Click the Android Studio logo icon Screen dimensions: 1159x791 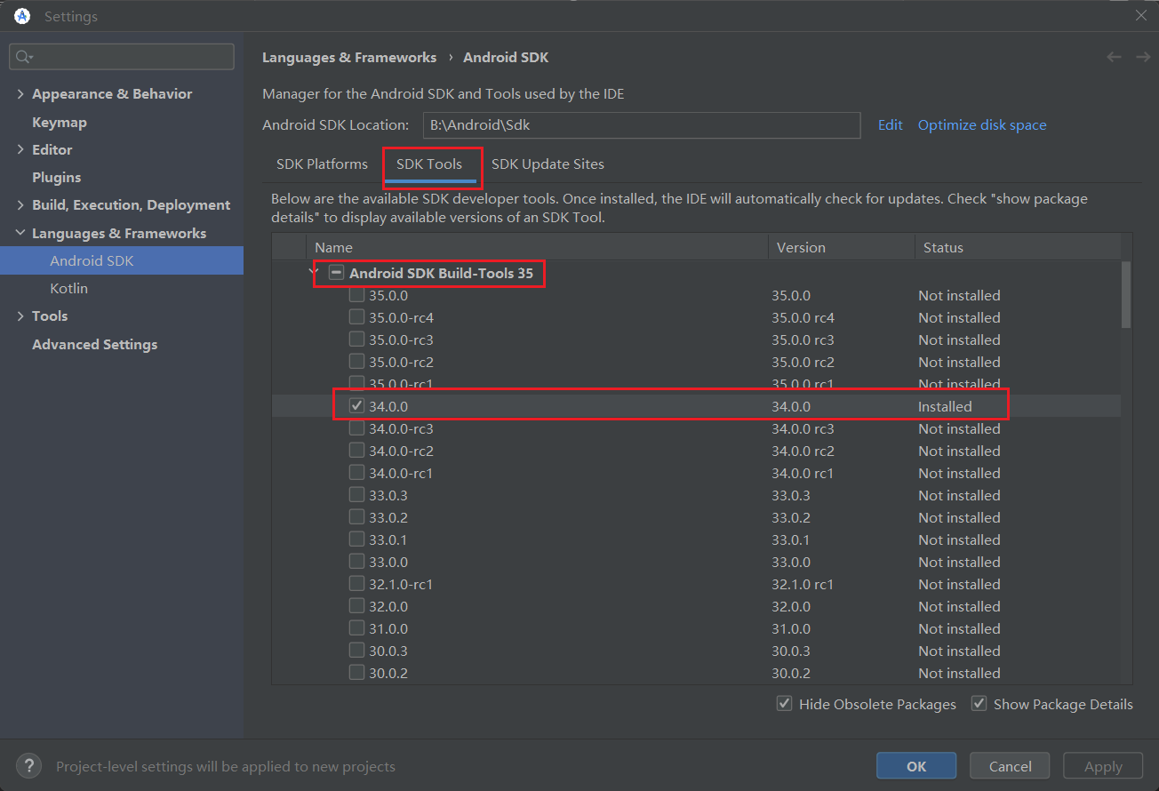coord(22,16)
